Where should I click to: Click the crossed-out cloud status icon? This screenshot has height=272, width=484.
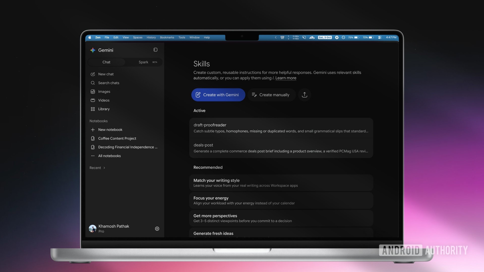pos(312,38)
